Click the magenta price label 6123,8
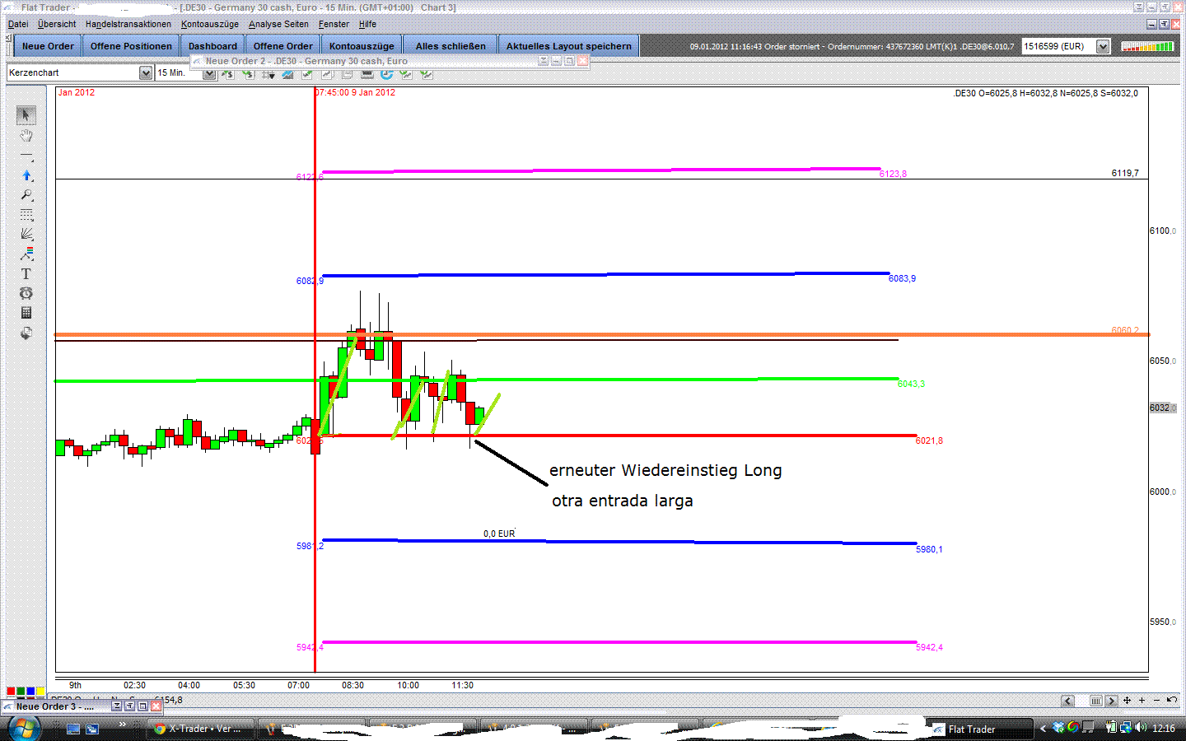The height and width of the screenshot is (741, 1186). (893, 174)
